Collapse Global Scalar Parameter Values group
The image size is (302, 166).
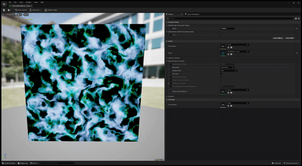pos(167,25)
